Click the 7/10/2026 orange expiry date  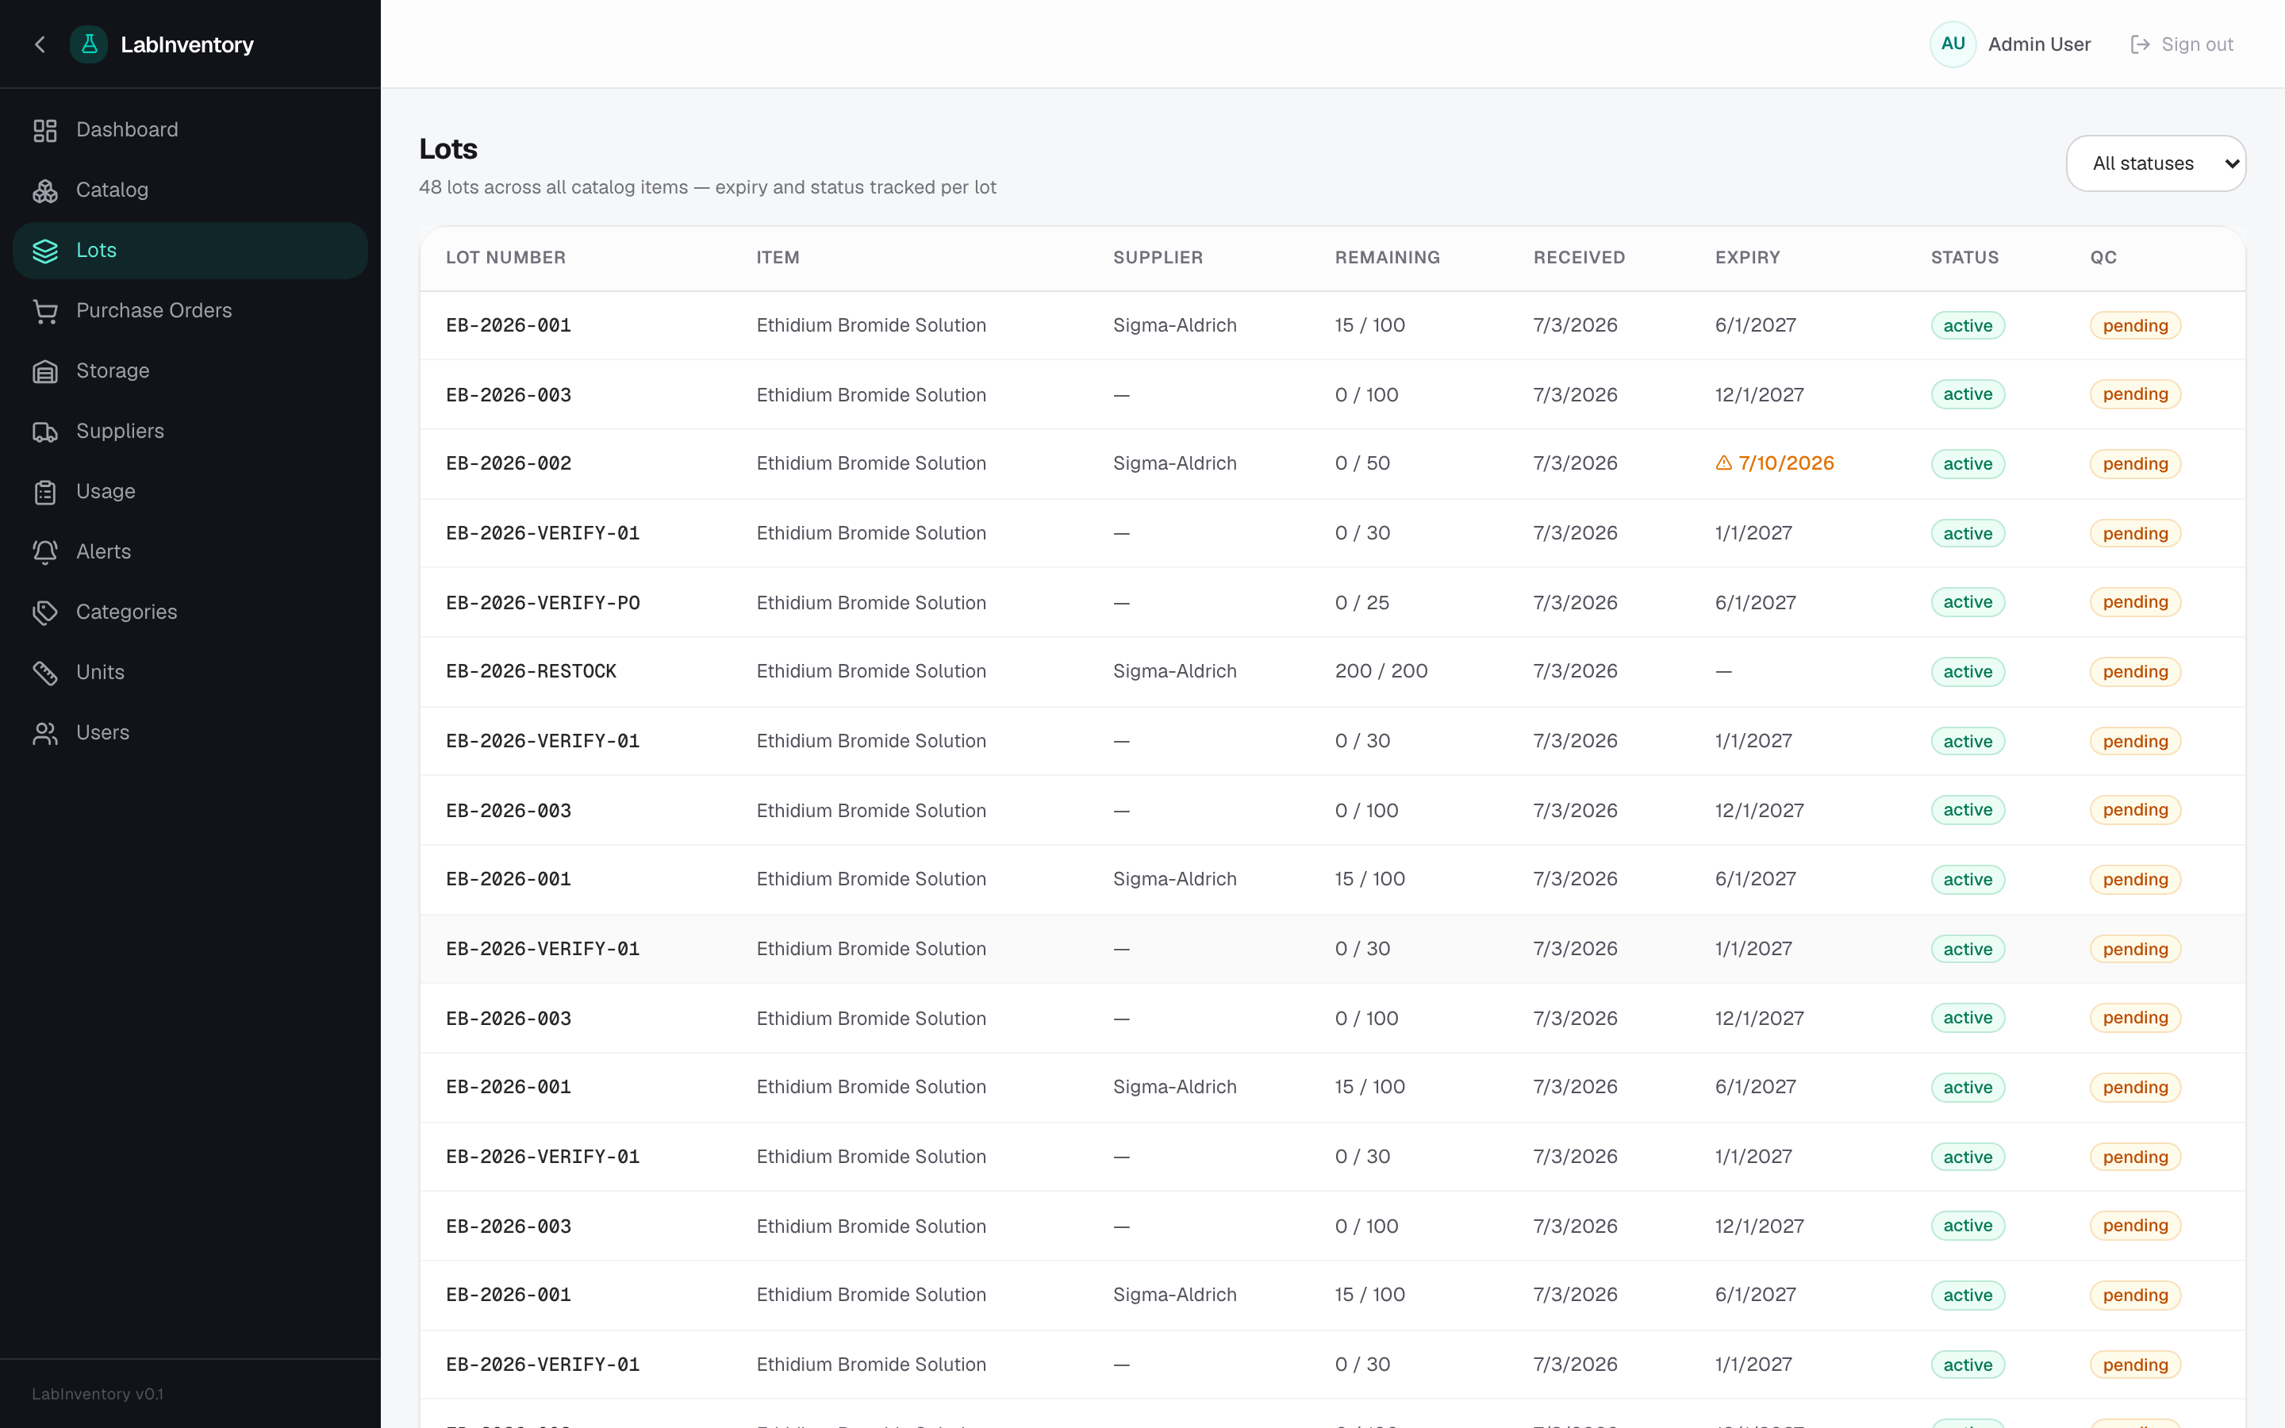point(1785,464)
